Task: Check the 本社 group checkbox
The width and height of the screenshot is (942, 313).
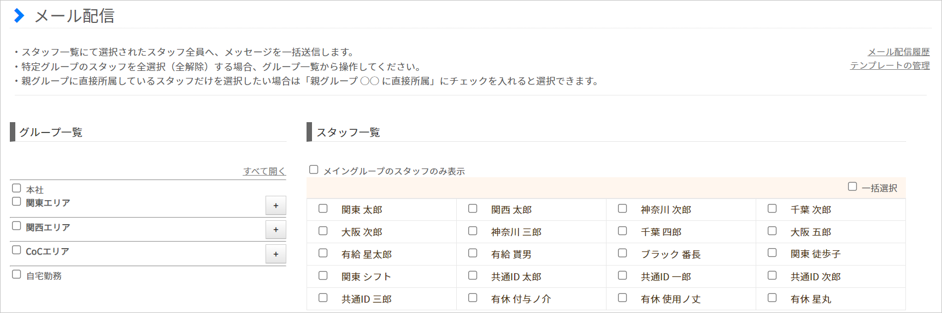Action: [x=17, y=188]
